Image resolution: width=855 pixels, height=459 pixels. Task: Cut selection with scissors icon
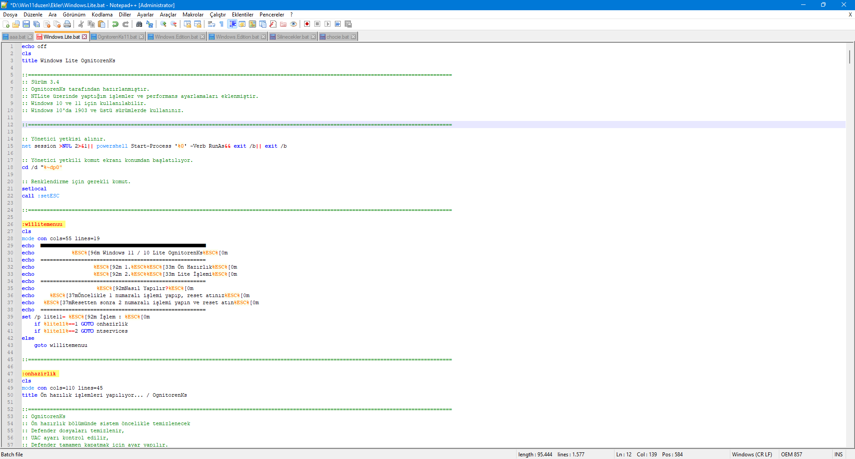[81, 24]
